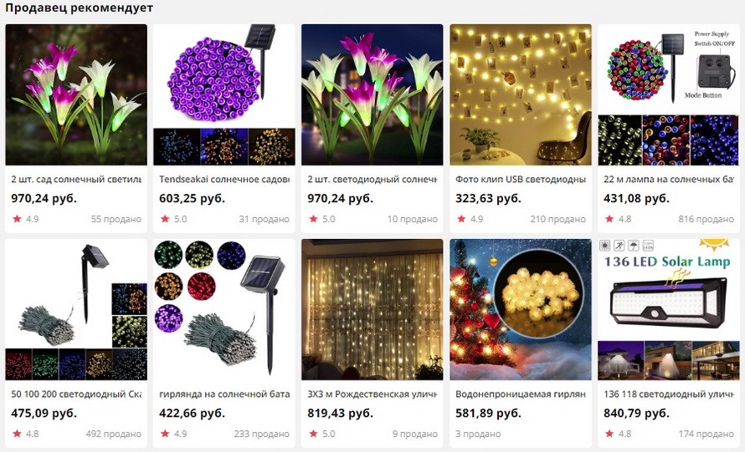Click the 475,09 руб. price
Viewport: 745px width, 452px height.
(44, 413)
